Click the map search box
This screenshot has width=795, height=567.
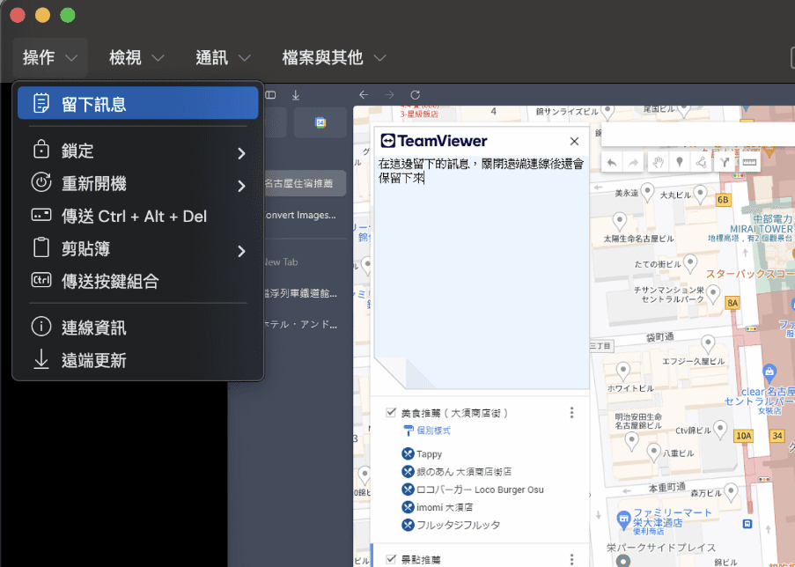[x=697, y=135]
